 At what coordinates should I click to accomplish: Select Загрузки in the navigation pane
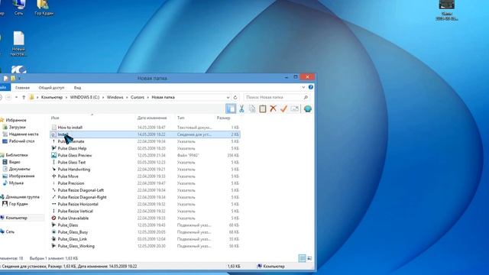17,127
